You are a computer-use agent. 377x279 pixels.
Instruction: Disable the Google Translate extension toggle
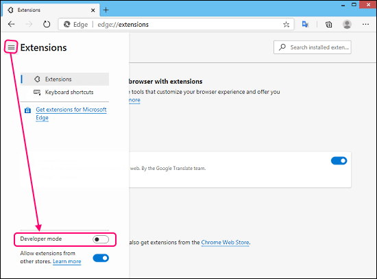point(339,160)
